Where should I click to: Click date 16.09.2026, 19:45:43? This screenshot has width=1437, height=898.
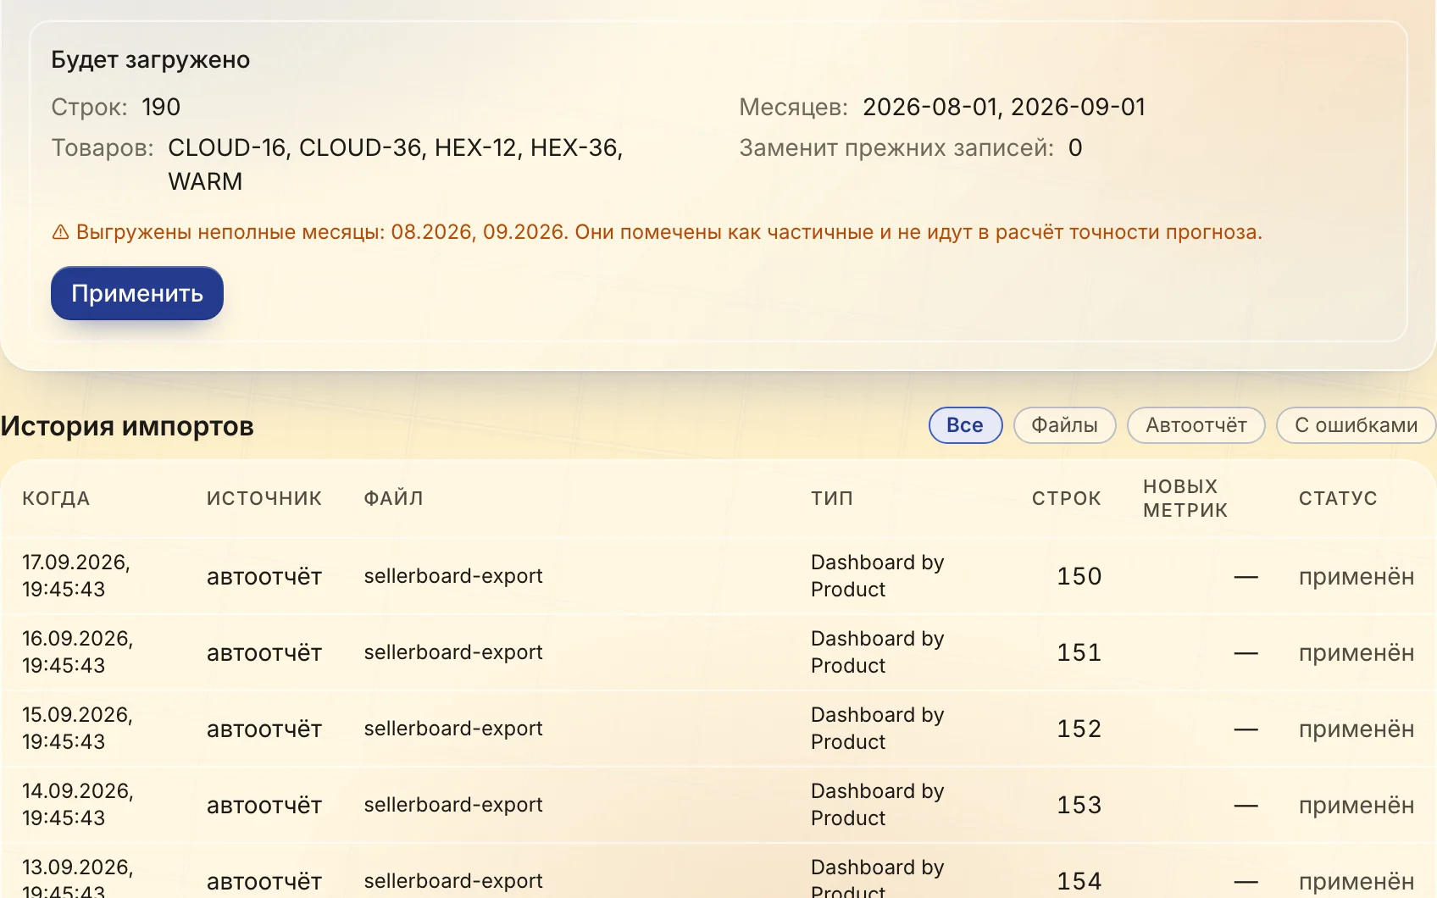pyautogui.click(x=78, y=652)
